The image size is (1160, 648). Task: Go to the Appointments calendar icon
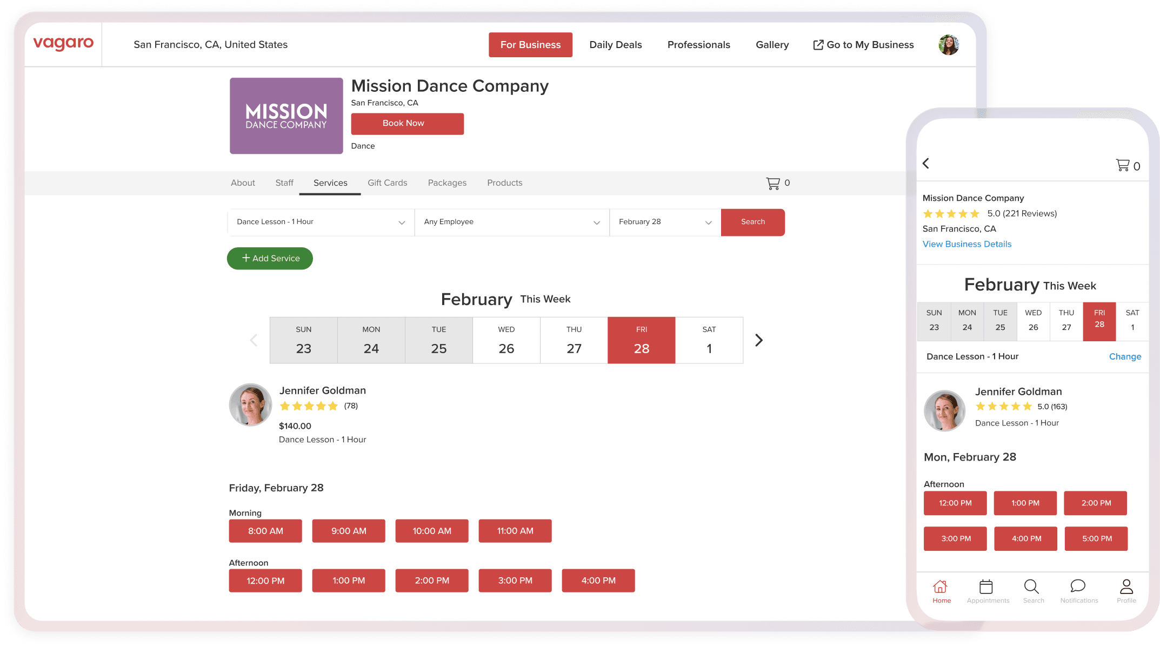986,587
